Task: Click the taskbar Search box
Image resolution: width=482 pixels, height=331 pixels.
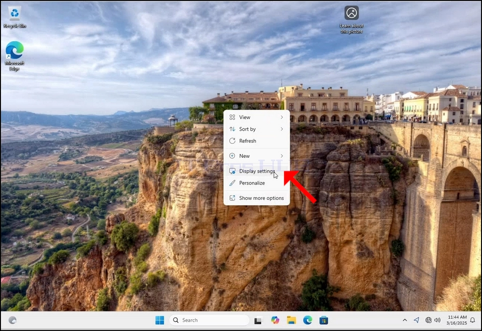Action: [209, 320]
